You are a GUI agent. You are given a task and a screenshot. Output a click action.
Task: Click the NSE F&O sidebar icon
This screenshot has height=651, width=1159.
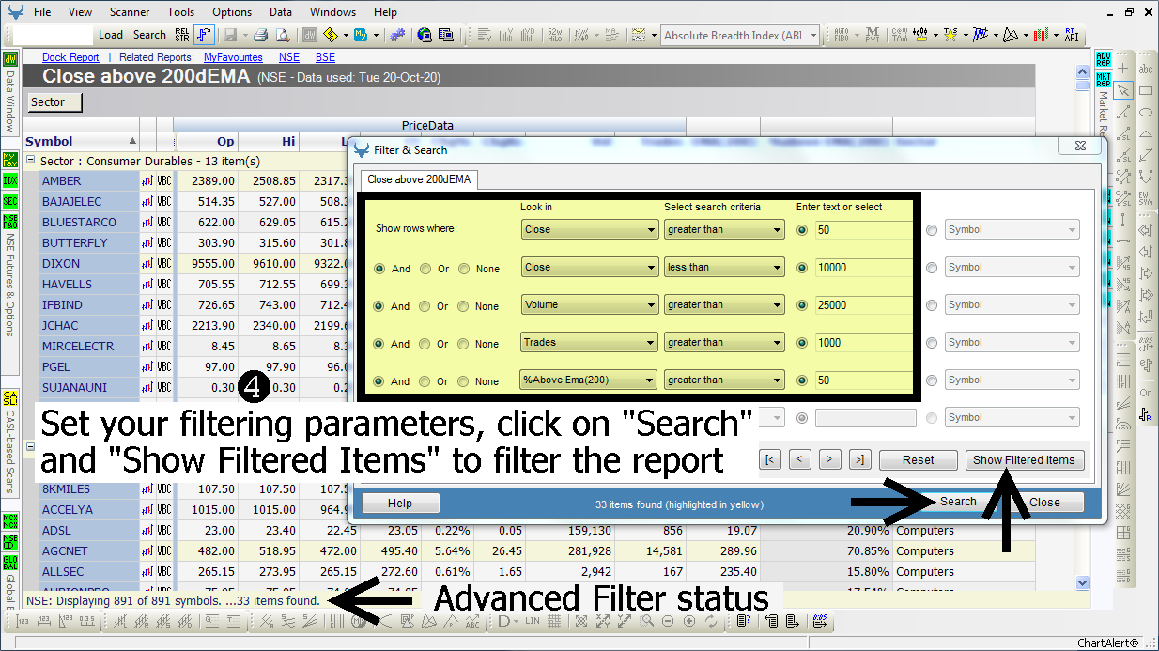[x=10, y=223]
